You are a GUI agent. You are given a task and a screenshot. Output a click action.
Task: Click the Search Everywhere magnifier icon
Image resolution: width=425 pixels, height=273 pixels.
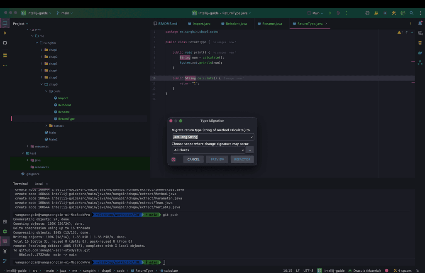click(411, 13)
